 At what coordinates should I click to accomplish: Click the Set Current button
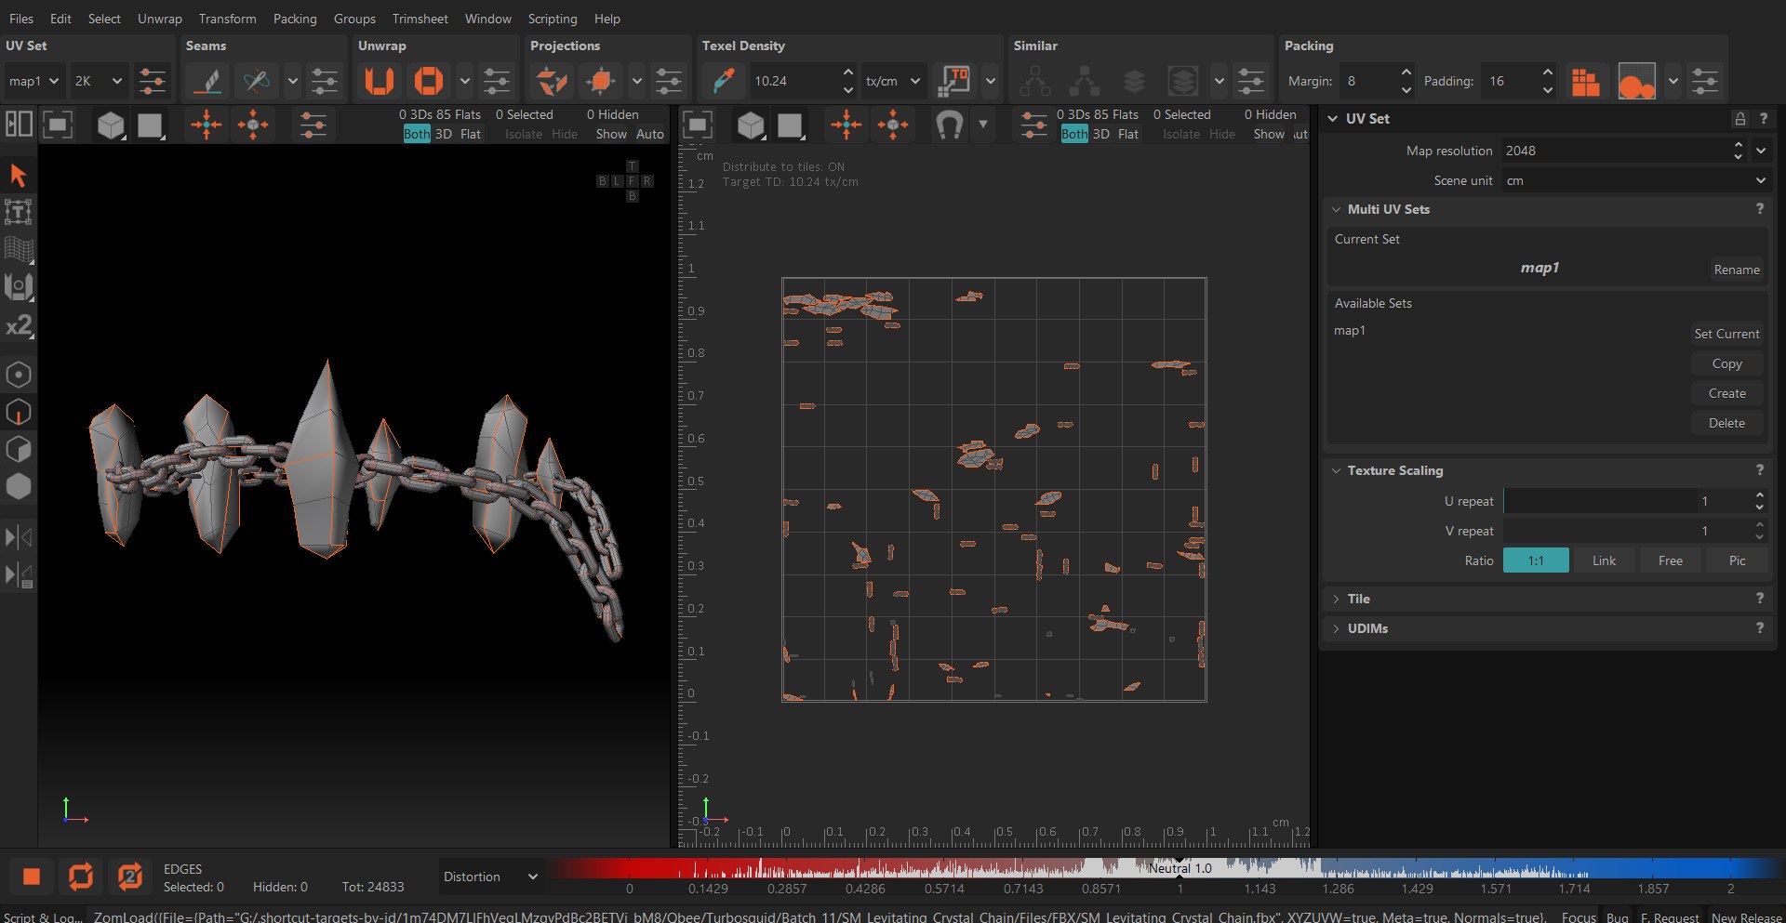[x=1726, y=334]
